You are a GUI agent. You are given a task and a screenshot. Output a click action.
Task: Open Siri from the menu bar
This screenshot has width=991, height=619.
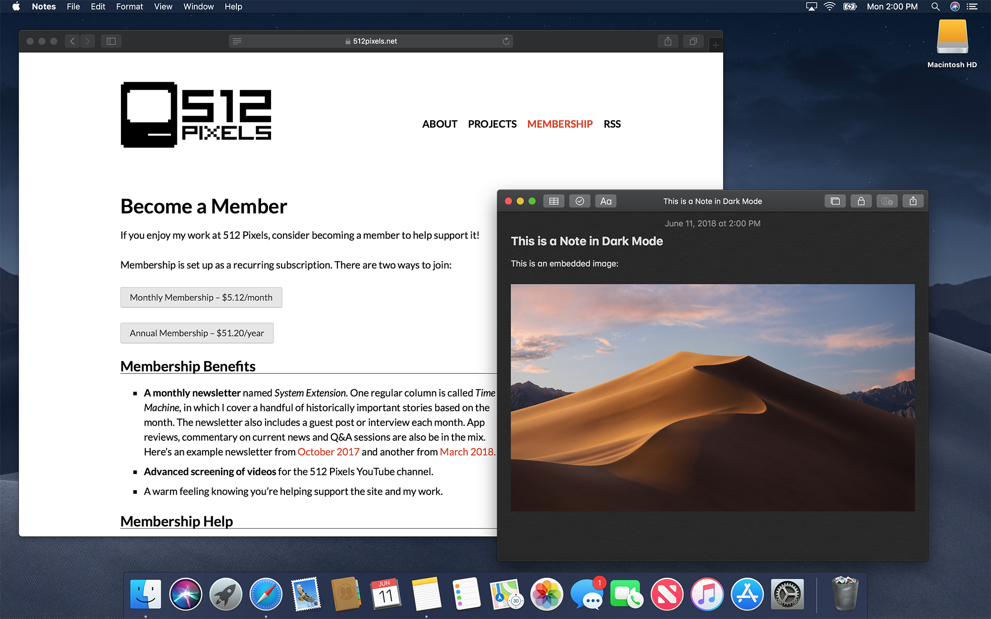pyautogui.click(x=955, y=6)
